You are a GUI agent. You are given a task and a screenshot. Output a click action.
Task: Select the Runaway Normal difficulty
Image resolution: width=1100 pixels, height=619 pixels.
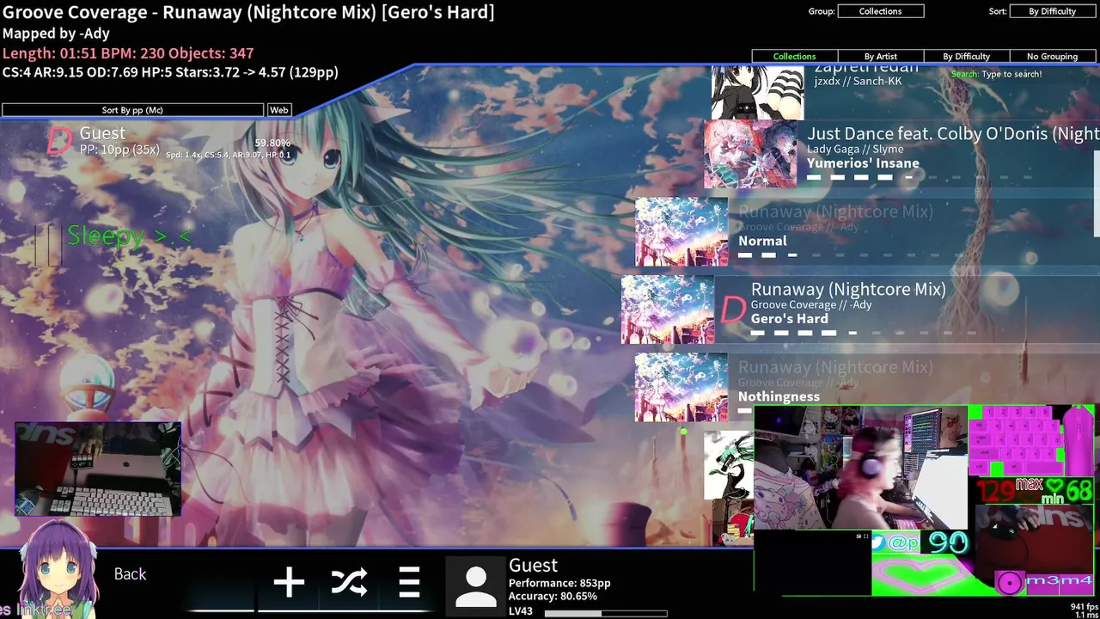867,232
